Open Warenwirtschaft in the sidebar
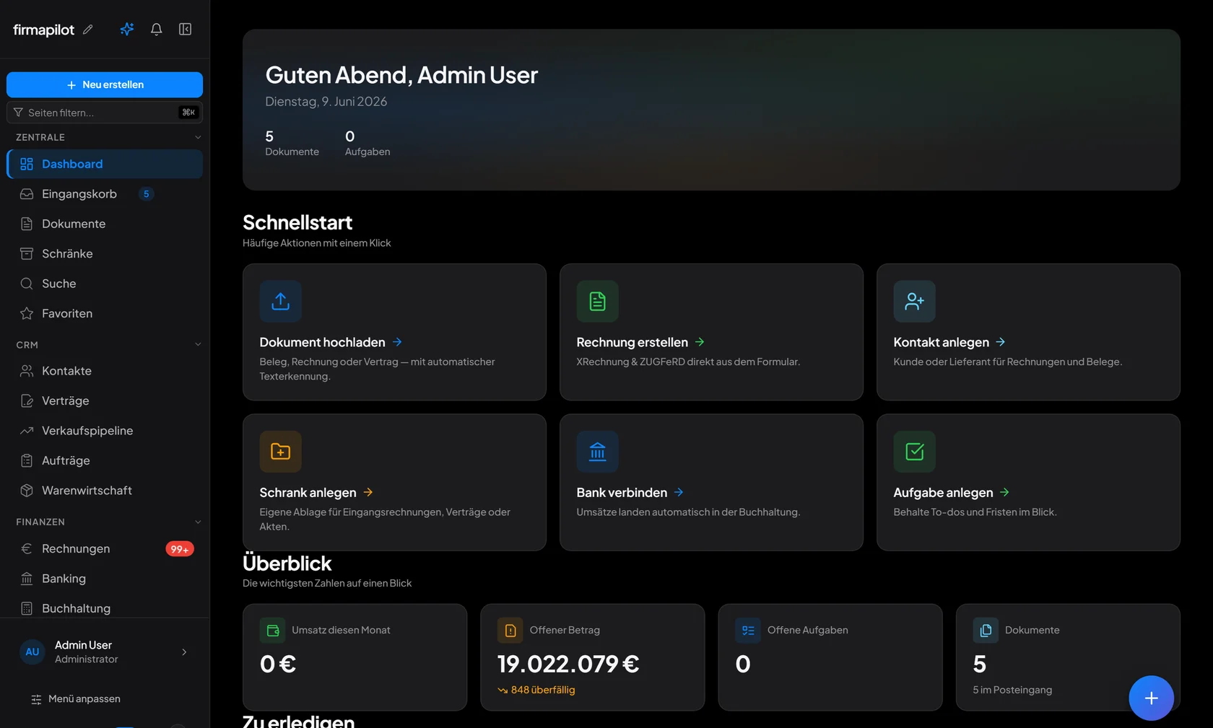 pyautogui.click(x=105, y=491)
